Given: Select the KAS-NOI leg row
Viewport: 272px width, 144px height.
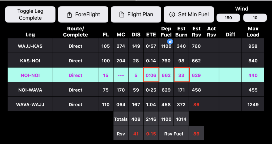Looking at the screenshot, I should click(x=30, y=61).
